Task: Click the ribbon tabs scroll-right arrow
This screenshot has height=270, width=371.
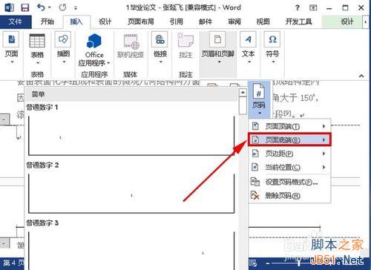Action: click(366, 22)
